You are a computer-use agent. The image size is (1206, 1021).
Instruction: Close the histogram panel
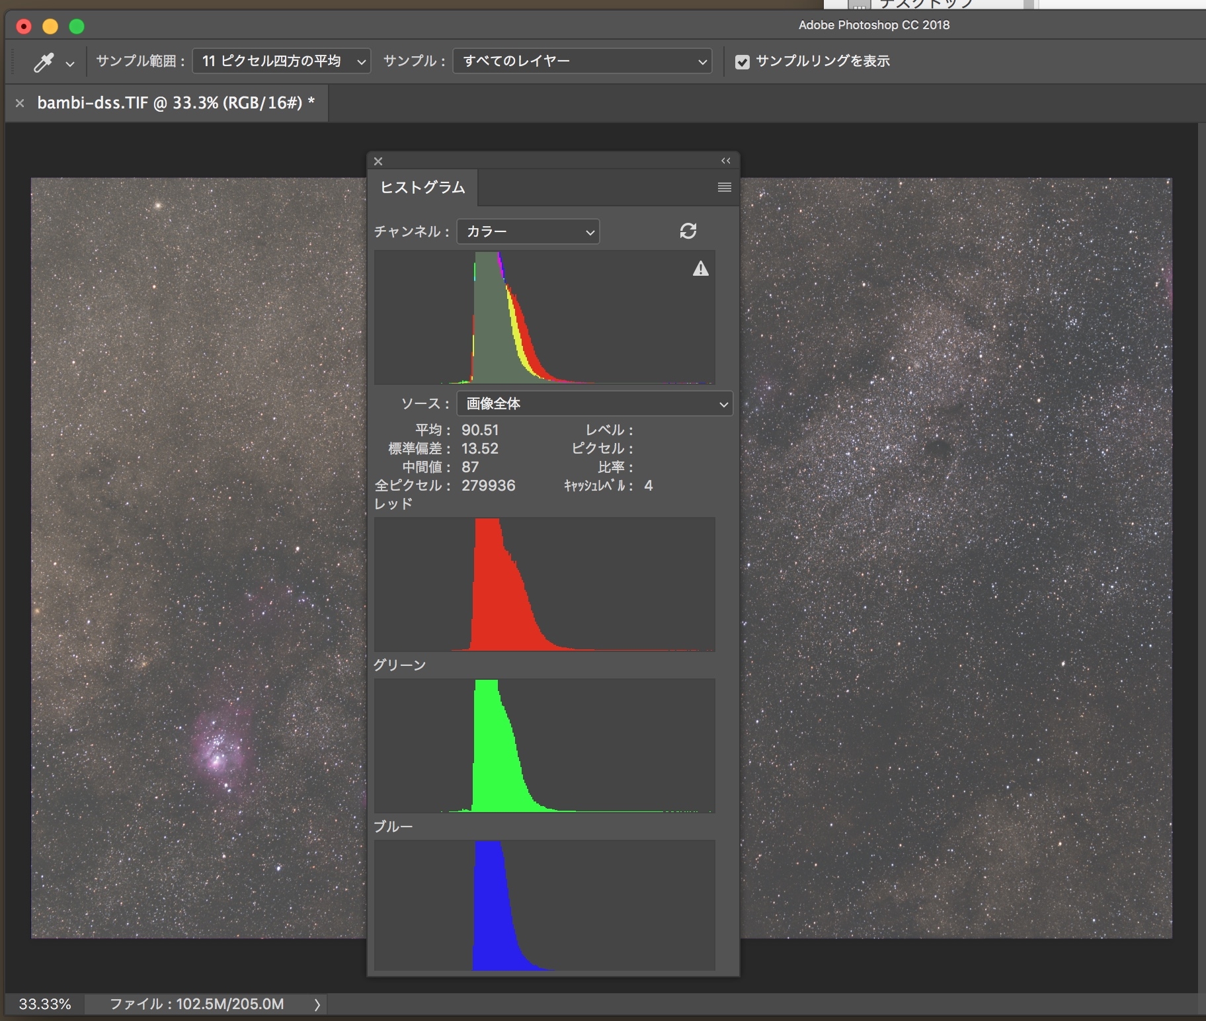pos(378,161)
